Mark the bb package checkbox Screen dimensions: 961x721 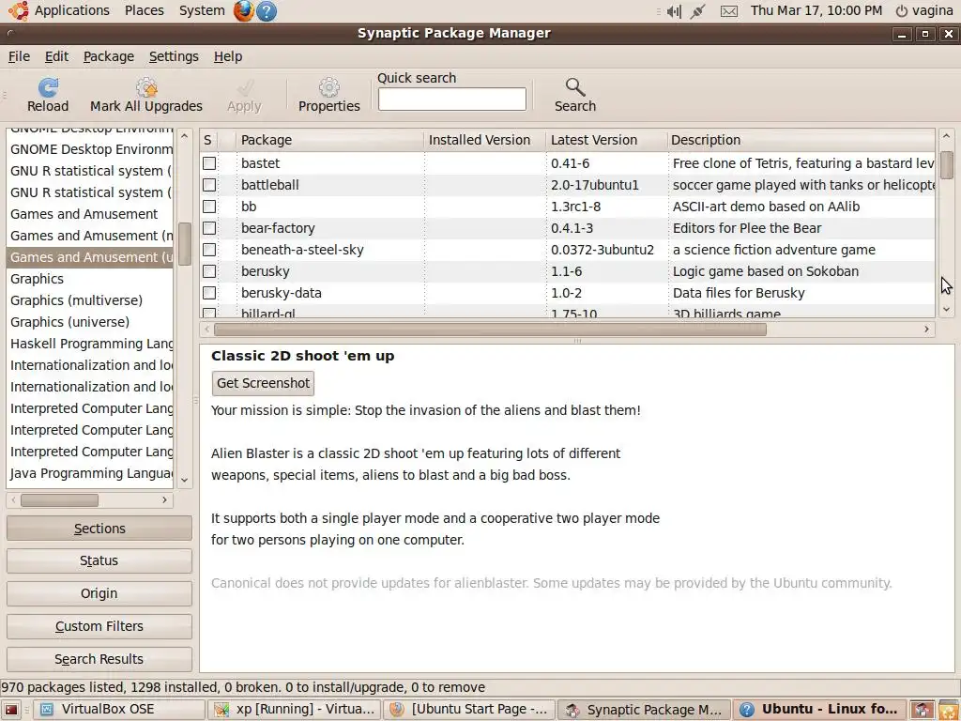click(x=209, y=206)
